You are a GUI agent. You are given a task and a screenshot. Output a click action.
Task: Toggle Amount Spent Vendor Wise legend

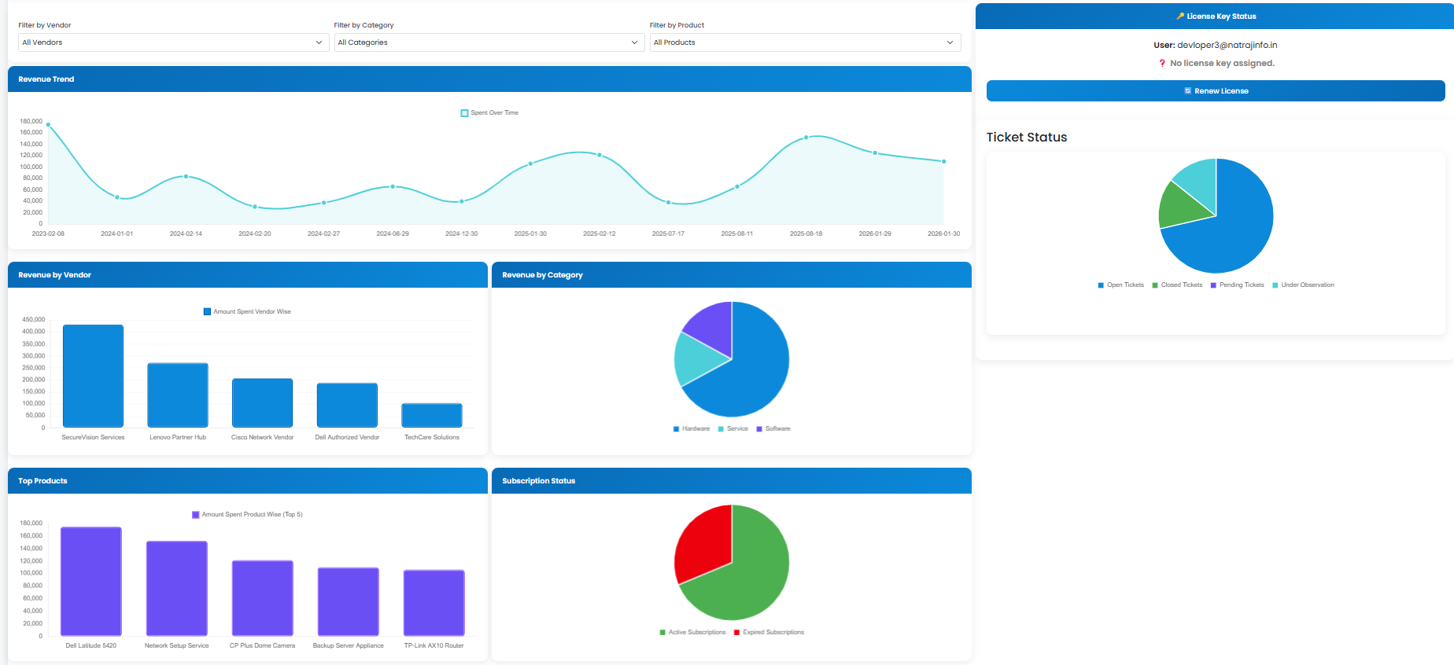click(x=247, y=312)
